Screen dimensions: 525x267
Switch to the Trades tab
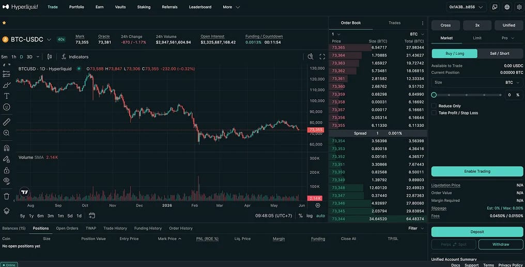(x=394, y=23)
